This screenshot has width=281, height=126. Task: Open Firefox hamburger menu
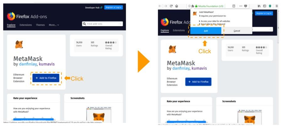point(277,6)
